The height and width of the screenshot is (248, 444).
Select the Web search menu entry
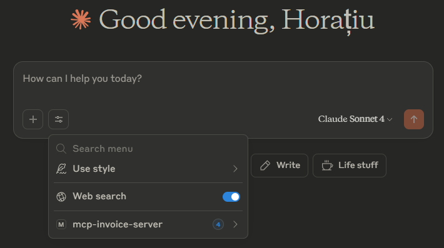pyautogui.click(x=148, y=197)
